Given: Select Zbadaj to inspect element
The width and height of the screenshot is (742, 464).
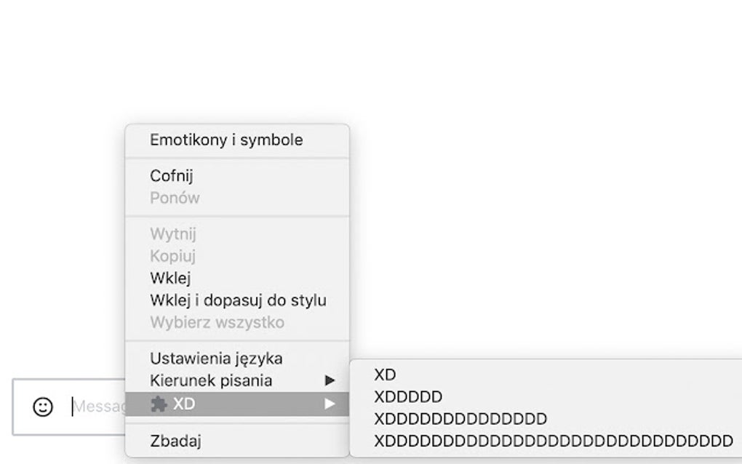Looking at the screenshot, I should 172,440.
